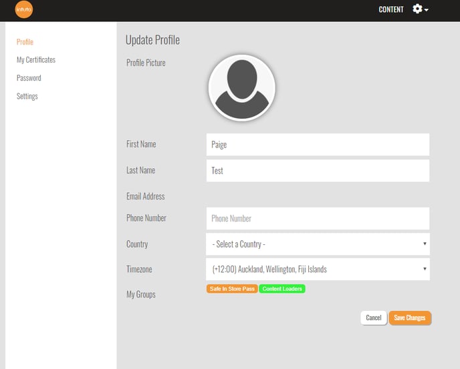
Task: Open the Timezone dropdown
Action: tap(318, 269)
